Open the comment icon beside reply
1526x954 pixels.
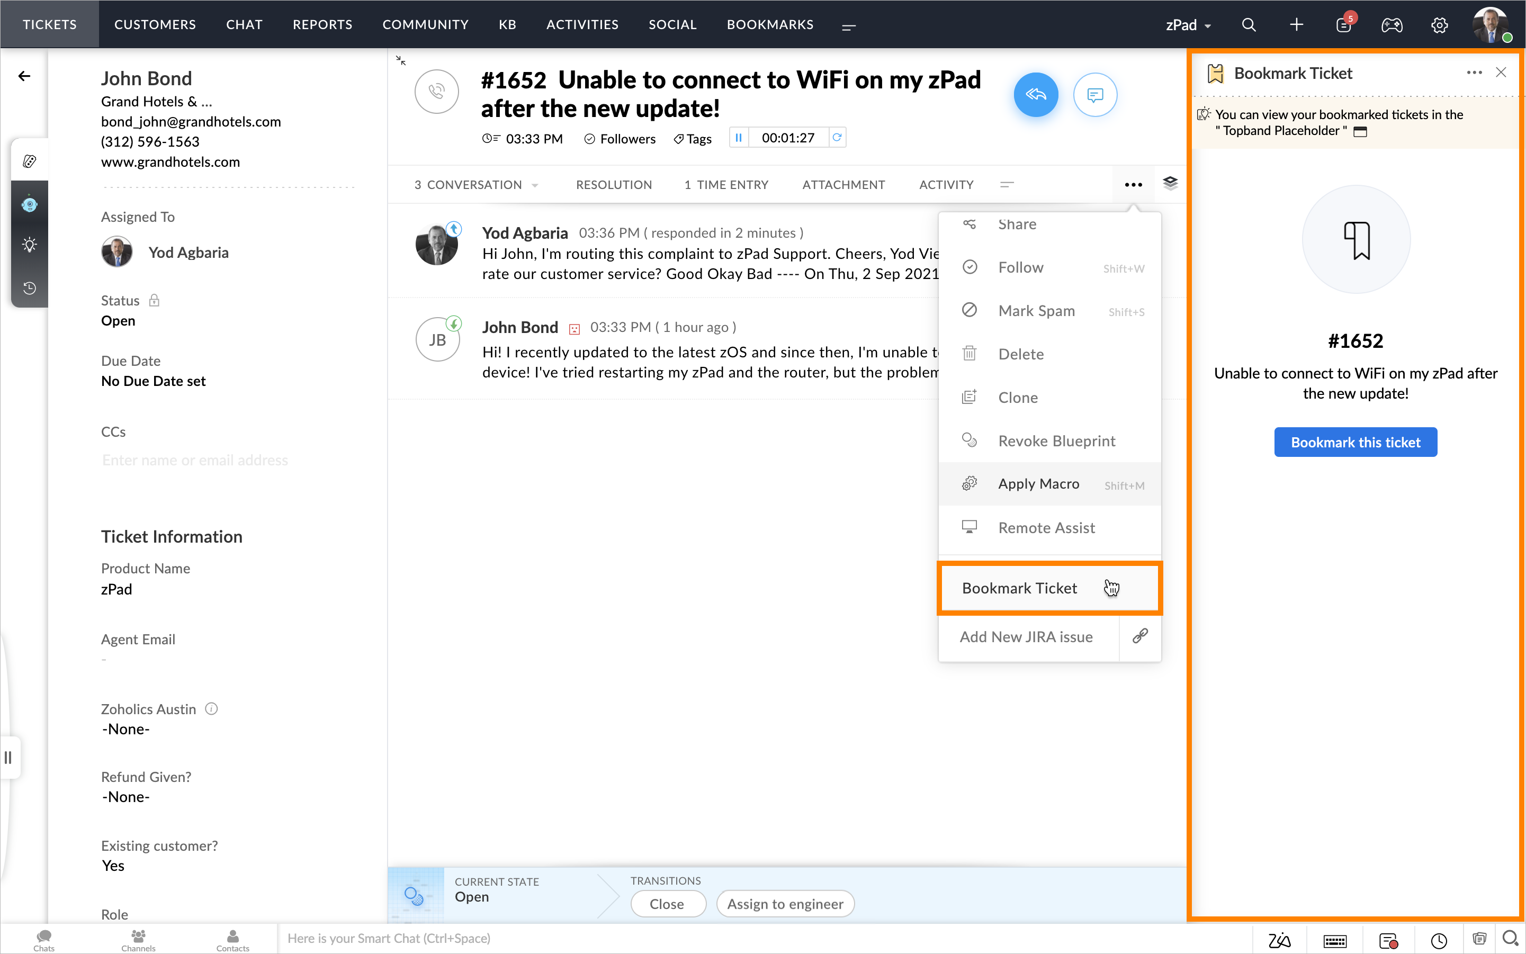(x=1095, y=95)
